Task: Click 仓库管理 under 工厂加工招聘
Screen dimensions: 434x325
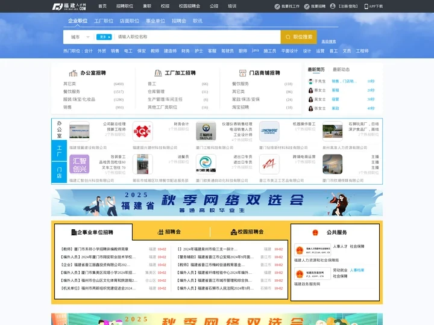Action: 156,91
